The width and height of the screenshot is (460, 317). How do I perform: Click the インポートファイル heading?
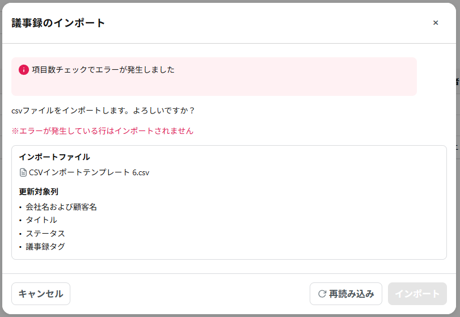tap(54, 157)
